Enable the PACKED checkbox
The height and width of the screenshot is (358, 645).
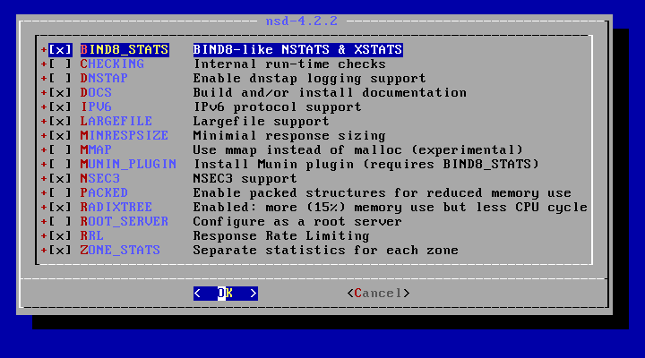point(60,192)
